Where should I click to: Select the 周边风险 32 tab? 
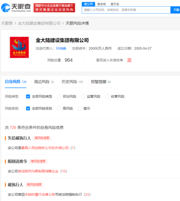(44, 82)
